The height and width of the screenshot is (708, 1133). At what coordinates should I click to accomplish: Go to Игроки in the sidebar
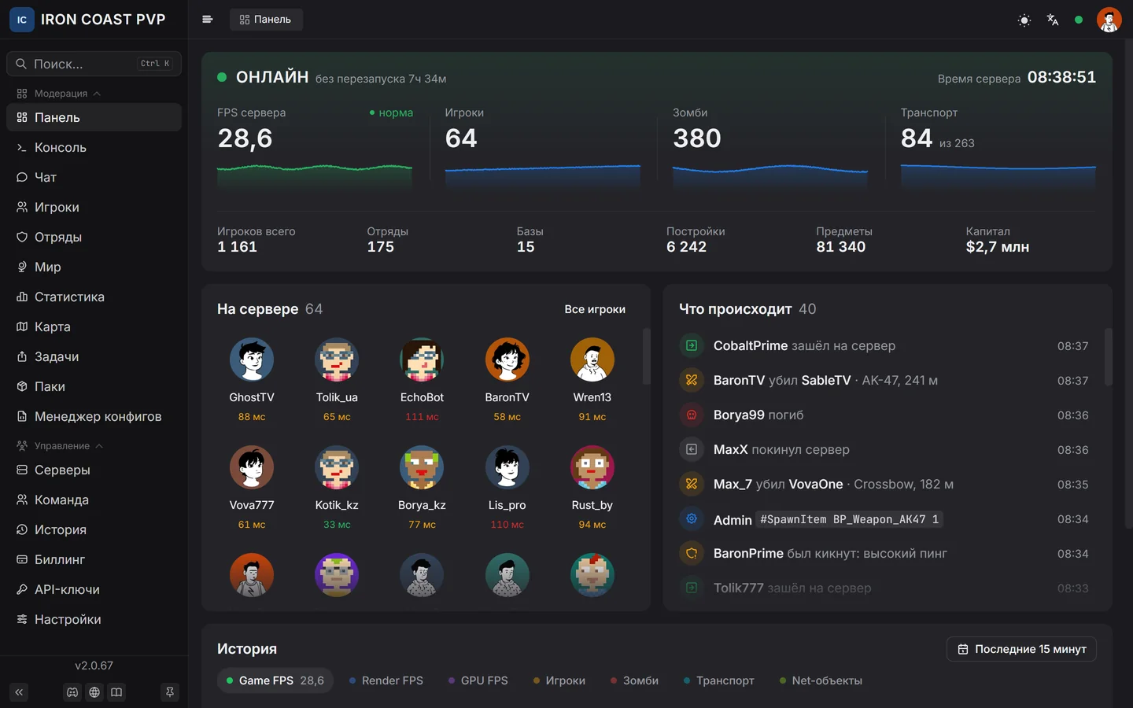coord(94,207)
